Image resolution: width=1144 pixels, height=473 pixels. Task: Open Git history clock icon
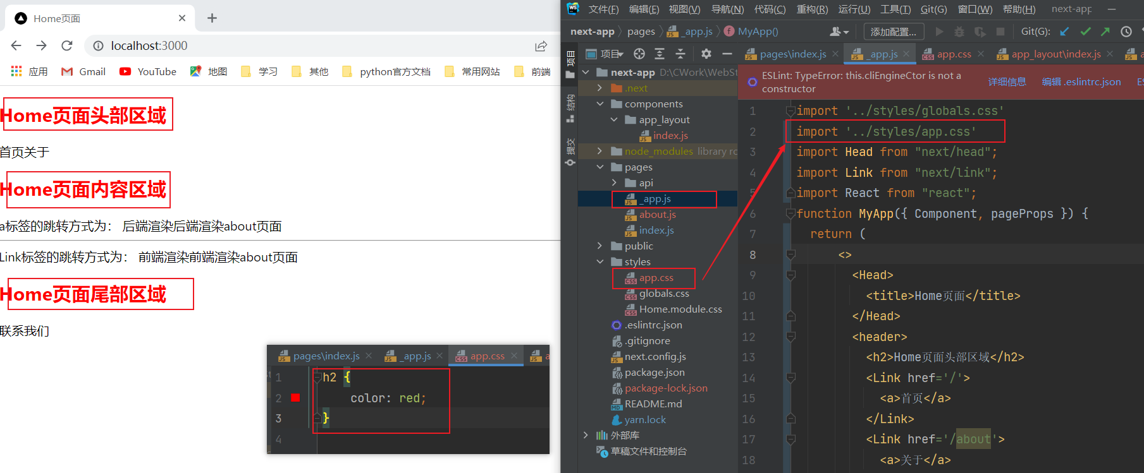[1126, 32]
